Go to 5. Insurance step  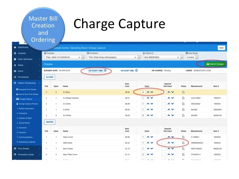[x=22, y=128]
